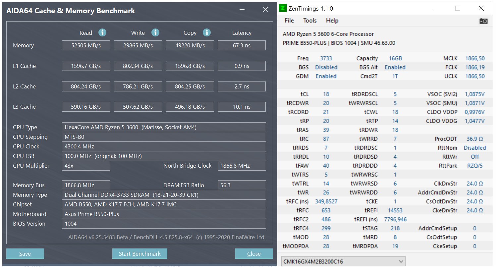This screenshot has width=497, height=267.
Task: Click the BGS Disabled value
Action: pyautogui.click(x=326, y=67)
